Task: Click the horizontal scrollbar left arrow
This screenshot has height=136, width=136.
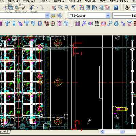Action: (102, 132)
